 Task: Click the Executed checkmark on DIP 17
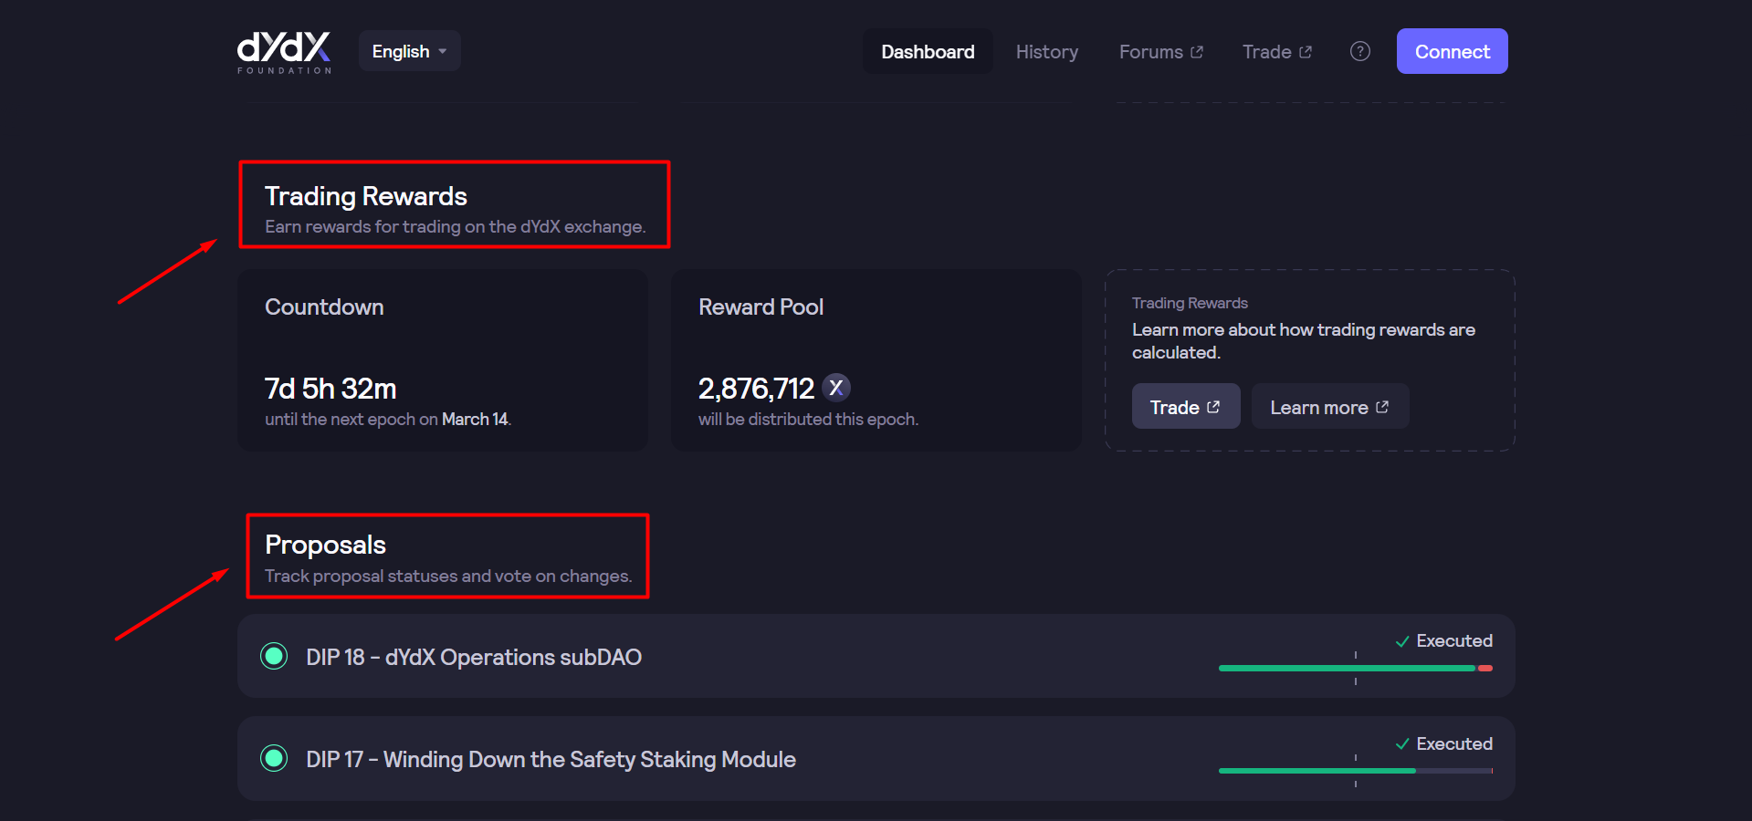1402,744
